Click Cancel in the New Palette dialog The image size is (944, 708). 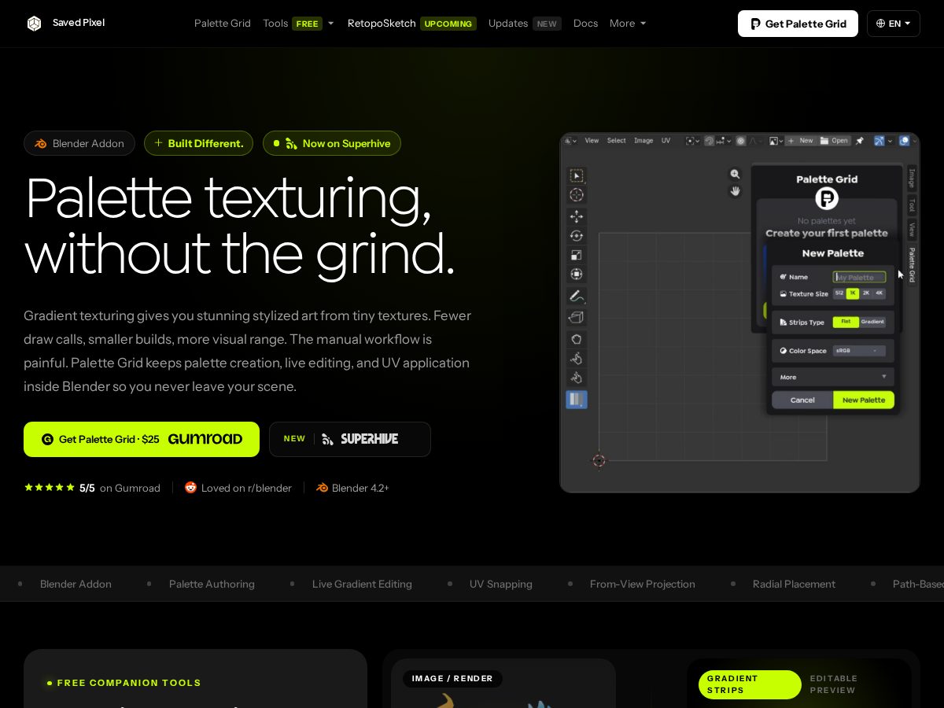pyautogui.click(x=802, y=400)
